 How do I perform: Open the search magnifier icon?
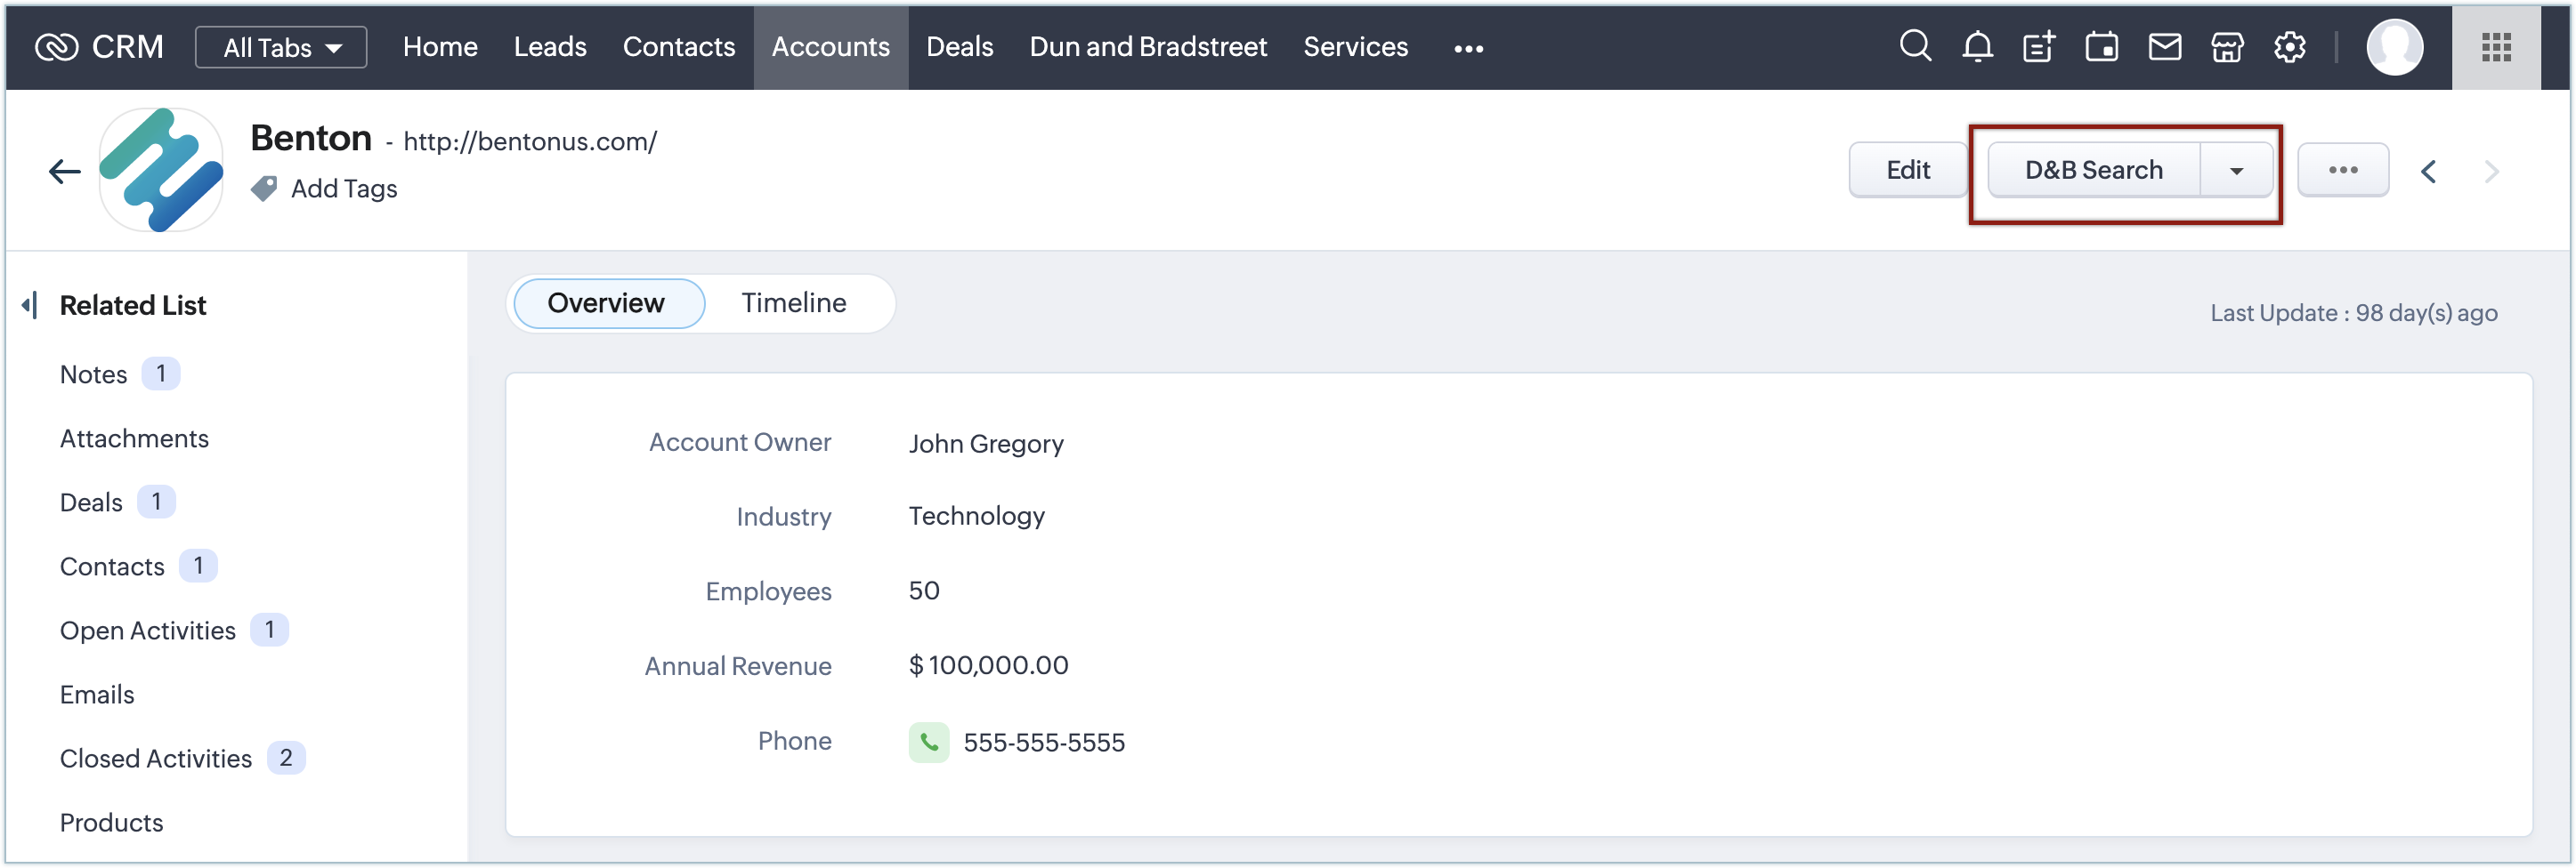(x=1914, y=47)
